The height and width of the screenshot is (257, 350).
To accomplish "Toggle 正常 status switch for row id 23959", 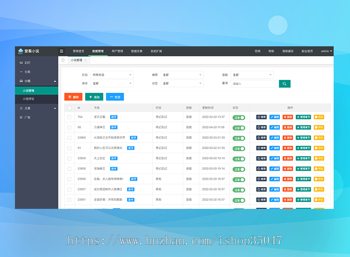I will 238,159.
